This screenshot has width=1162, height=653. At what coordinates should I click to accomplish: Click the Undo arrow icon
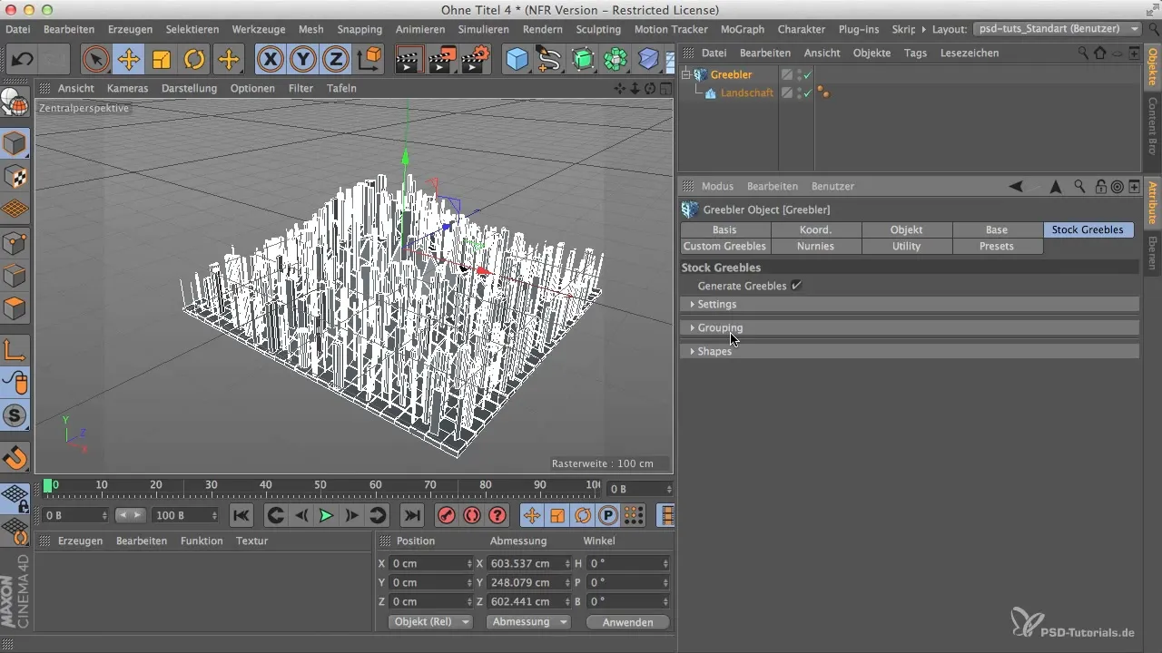click(22, 60)
